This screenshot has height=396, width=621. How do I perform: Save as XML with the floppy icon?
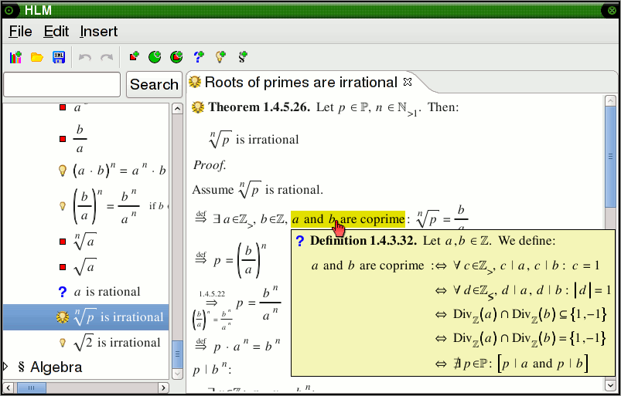tap(58, 57)
